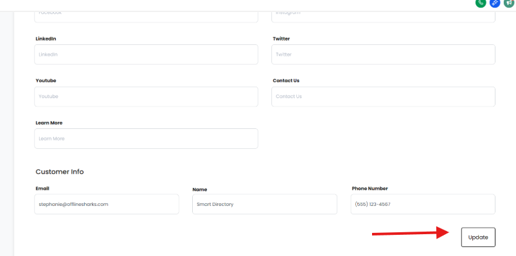Focus the Youtube input field

[146, 97]
